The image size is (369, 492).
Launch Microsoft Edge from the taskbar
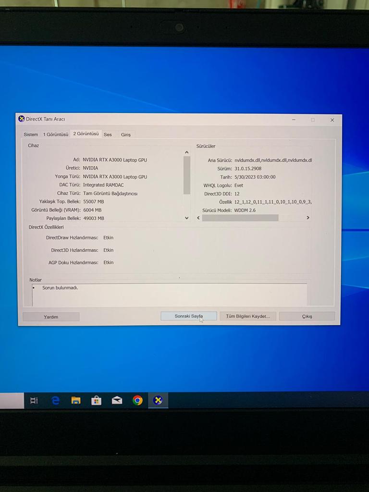pos(55,400)
